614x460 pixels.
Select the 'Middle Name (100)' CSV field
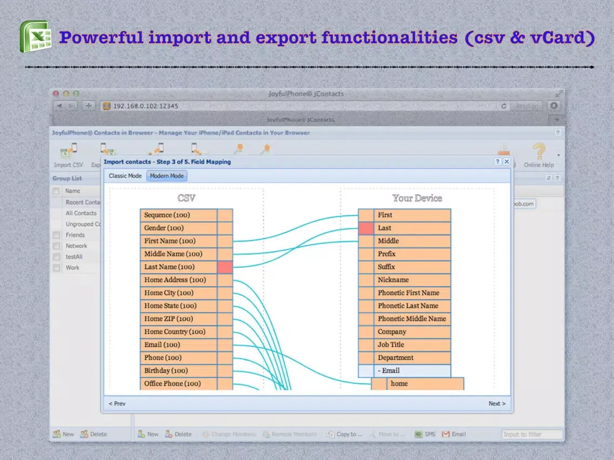(178, 254)
